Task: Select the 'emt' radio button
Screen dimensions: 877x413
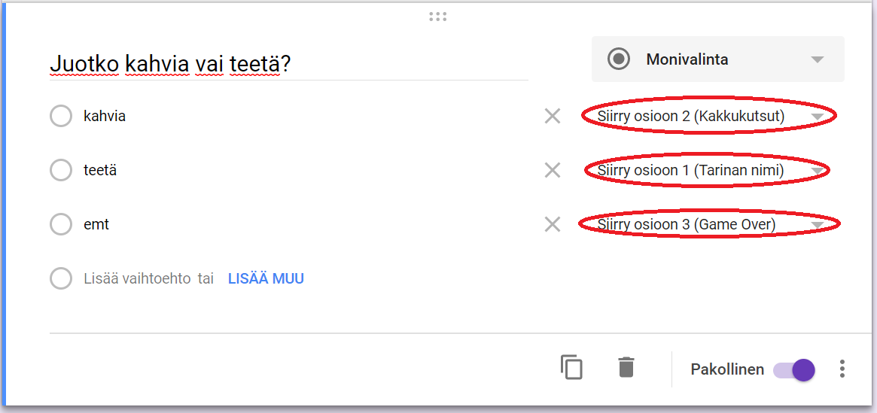Action: pyautogui.click(x=61, y=224)
